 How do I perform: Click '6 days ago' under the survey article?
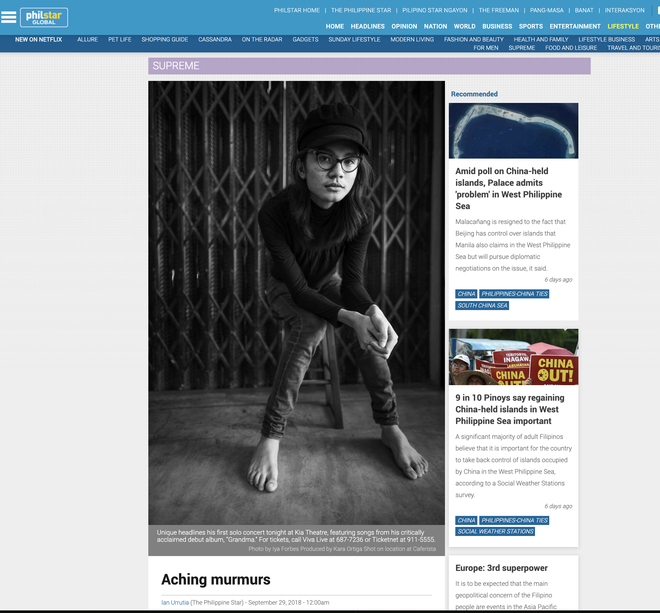[x=558, y=506]
